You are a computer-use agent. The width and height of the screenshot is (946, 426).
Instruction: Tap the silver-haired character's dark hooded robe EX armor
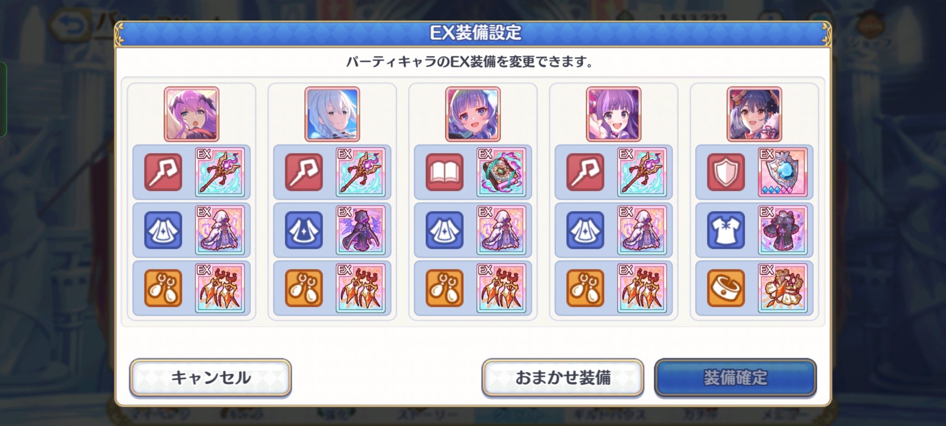coord(361,230)
